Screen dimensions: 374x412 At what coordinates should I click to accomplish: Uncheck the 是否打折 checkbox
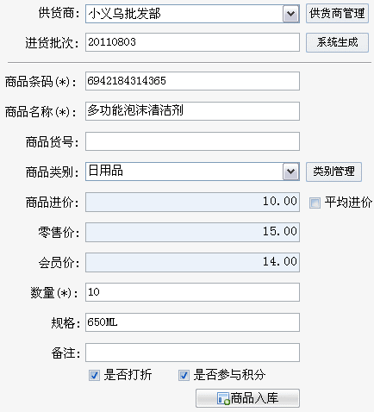pos(95,375)
